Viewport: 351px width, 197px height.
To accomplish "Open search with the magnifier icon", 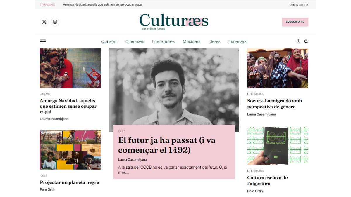I will coord(306,41).
